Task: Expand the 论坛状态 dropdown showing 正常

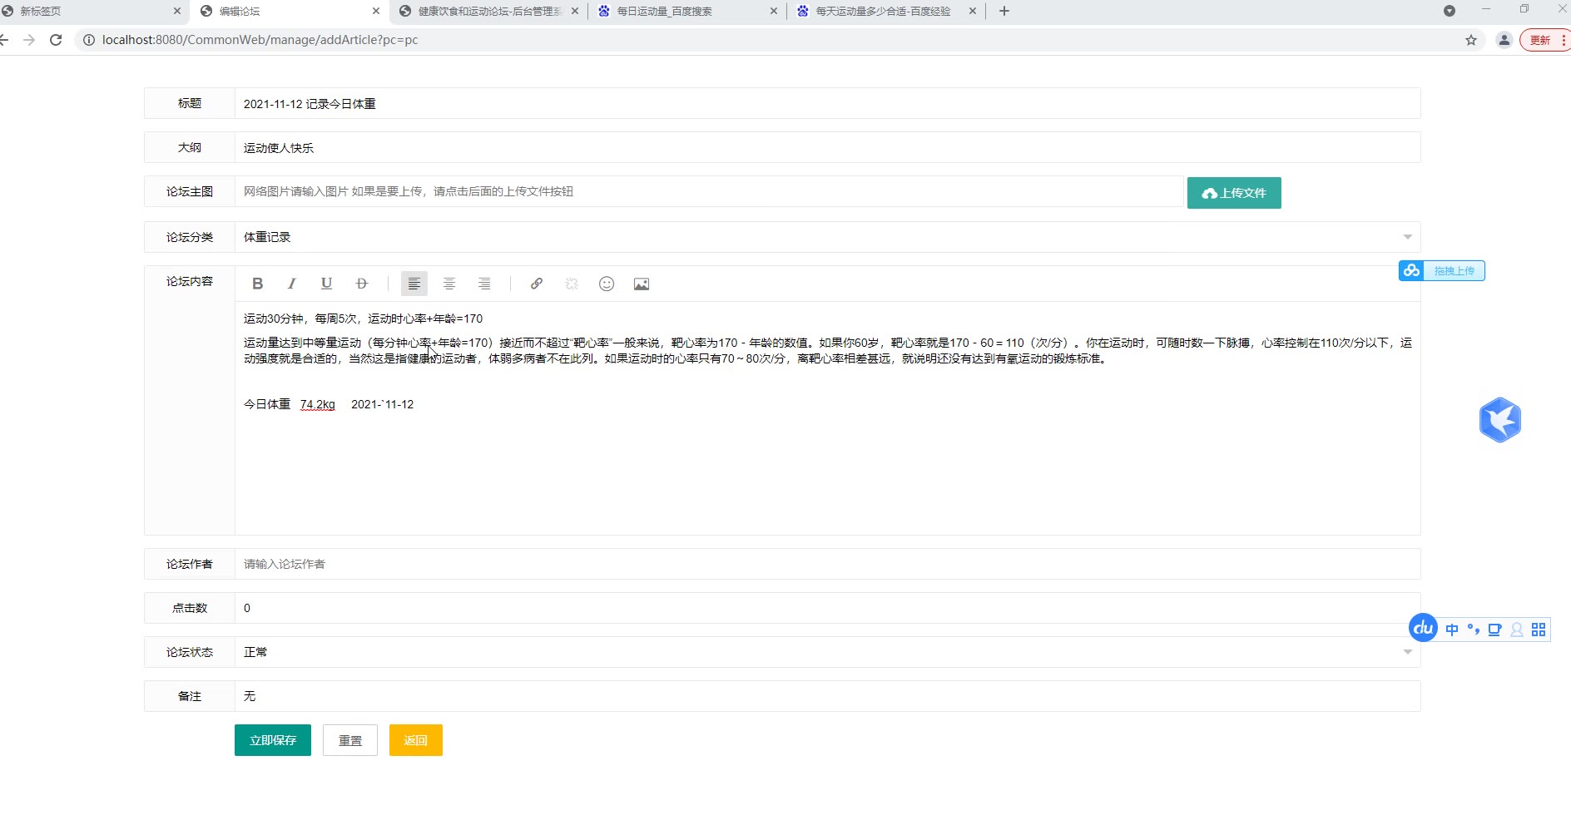Action: (828, 652)
